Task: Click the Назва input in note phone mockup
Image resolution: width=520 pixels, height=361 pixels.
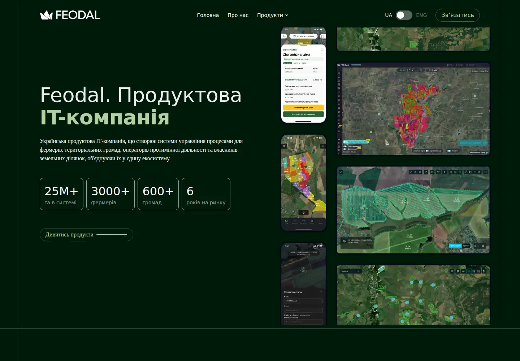Action: tap(303, 301)
